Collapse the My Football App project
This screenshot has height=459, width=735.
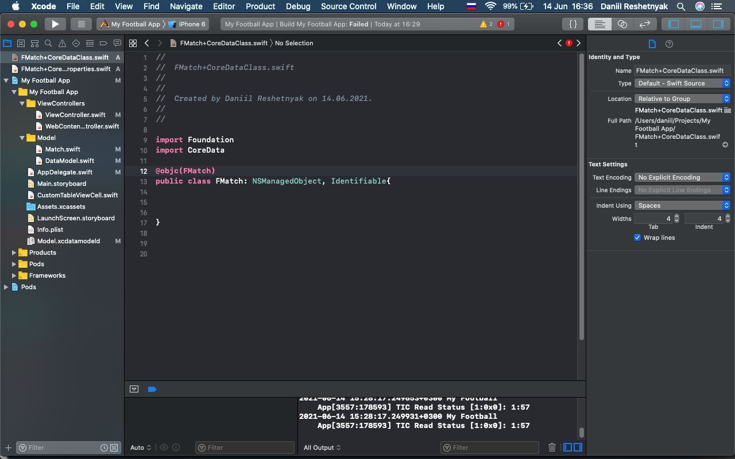click(6, 80)
